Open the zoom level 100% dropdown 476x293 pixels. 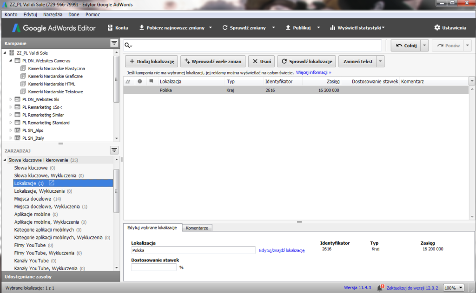[x=460, y=287]
